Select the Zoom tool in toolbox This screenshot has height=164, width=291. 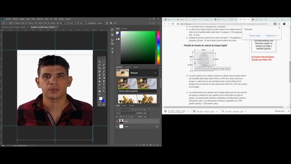(104, 91)
